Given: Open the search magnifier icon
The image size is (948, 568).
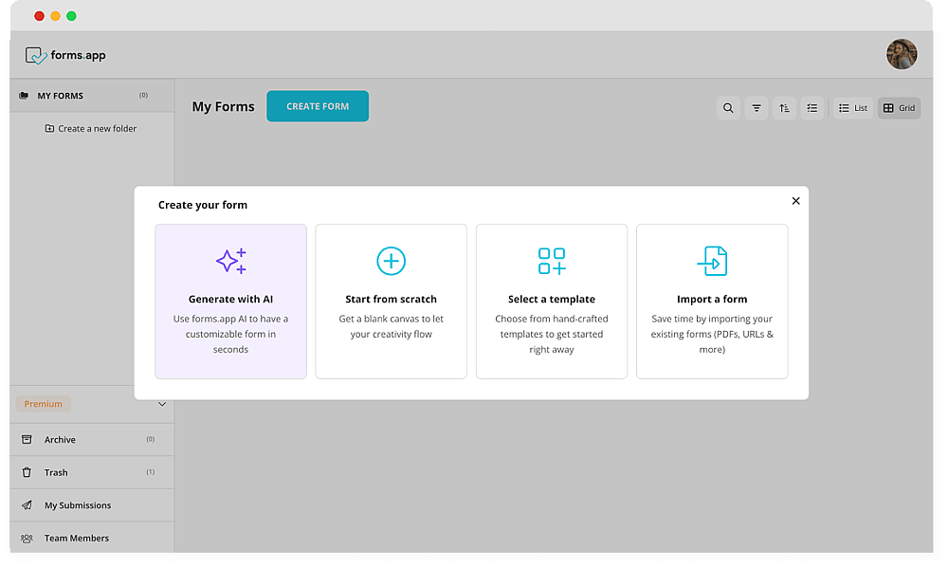Looking at the screenshot, I should coord(728,108).
